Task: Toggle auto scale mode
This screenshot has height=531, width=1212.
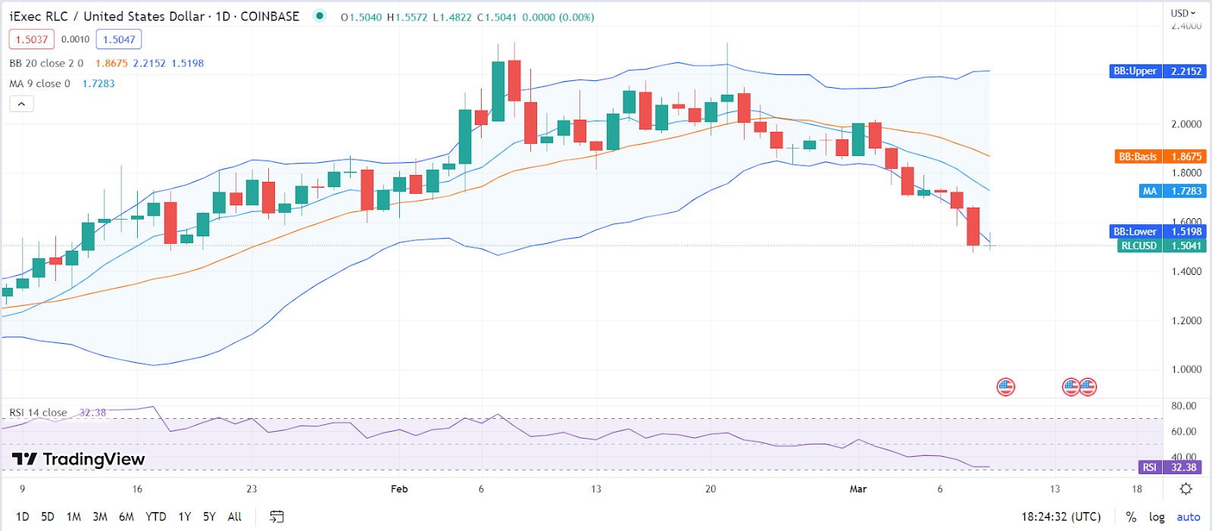Action: pos(1188,517)
